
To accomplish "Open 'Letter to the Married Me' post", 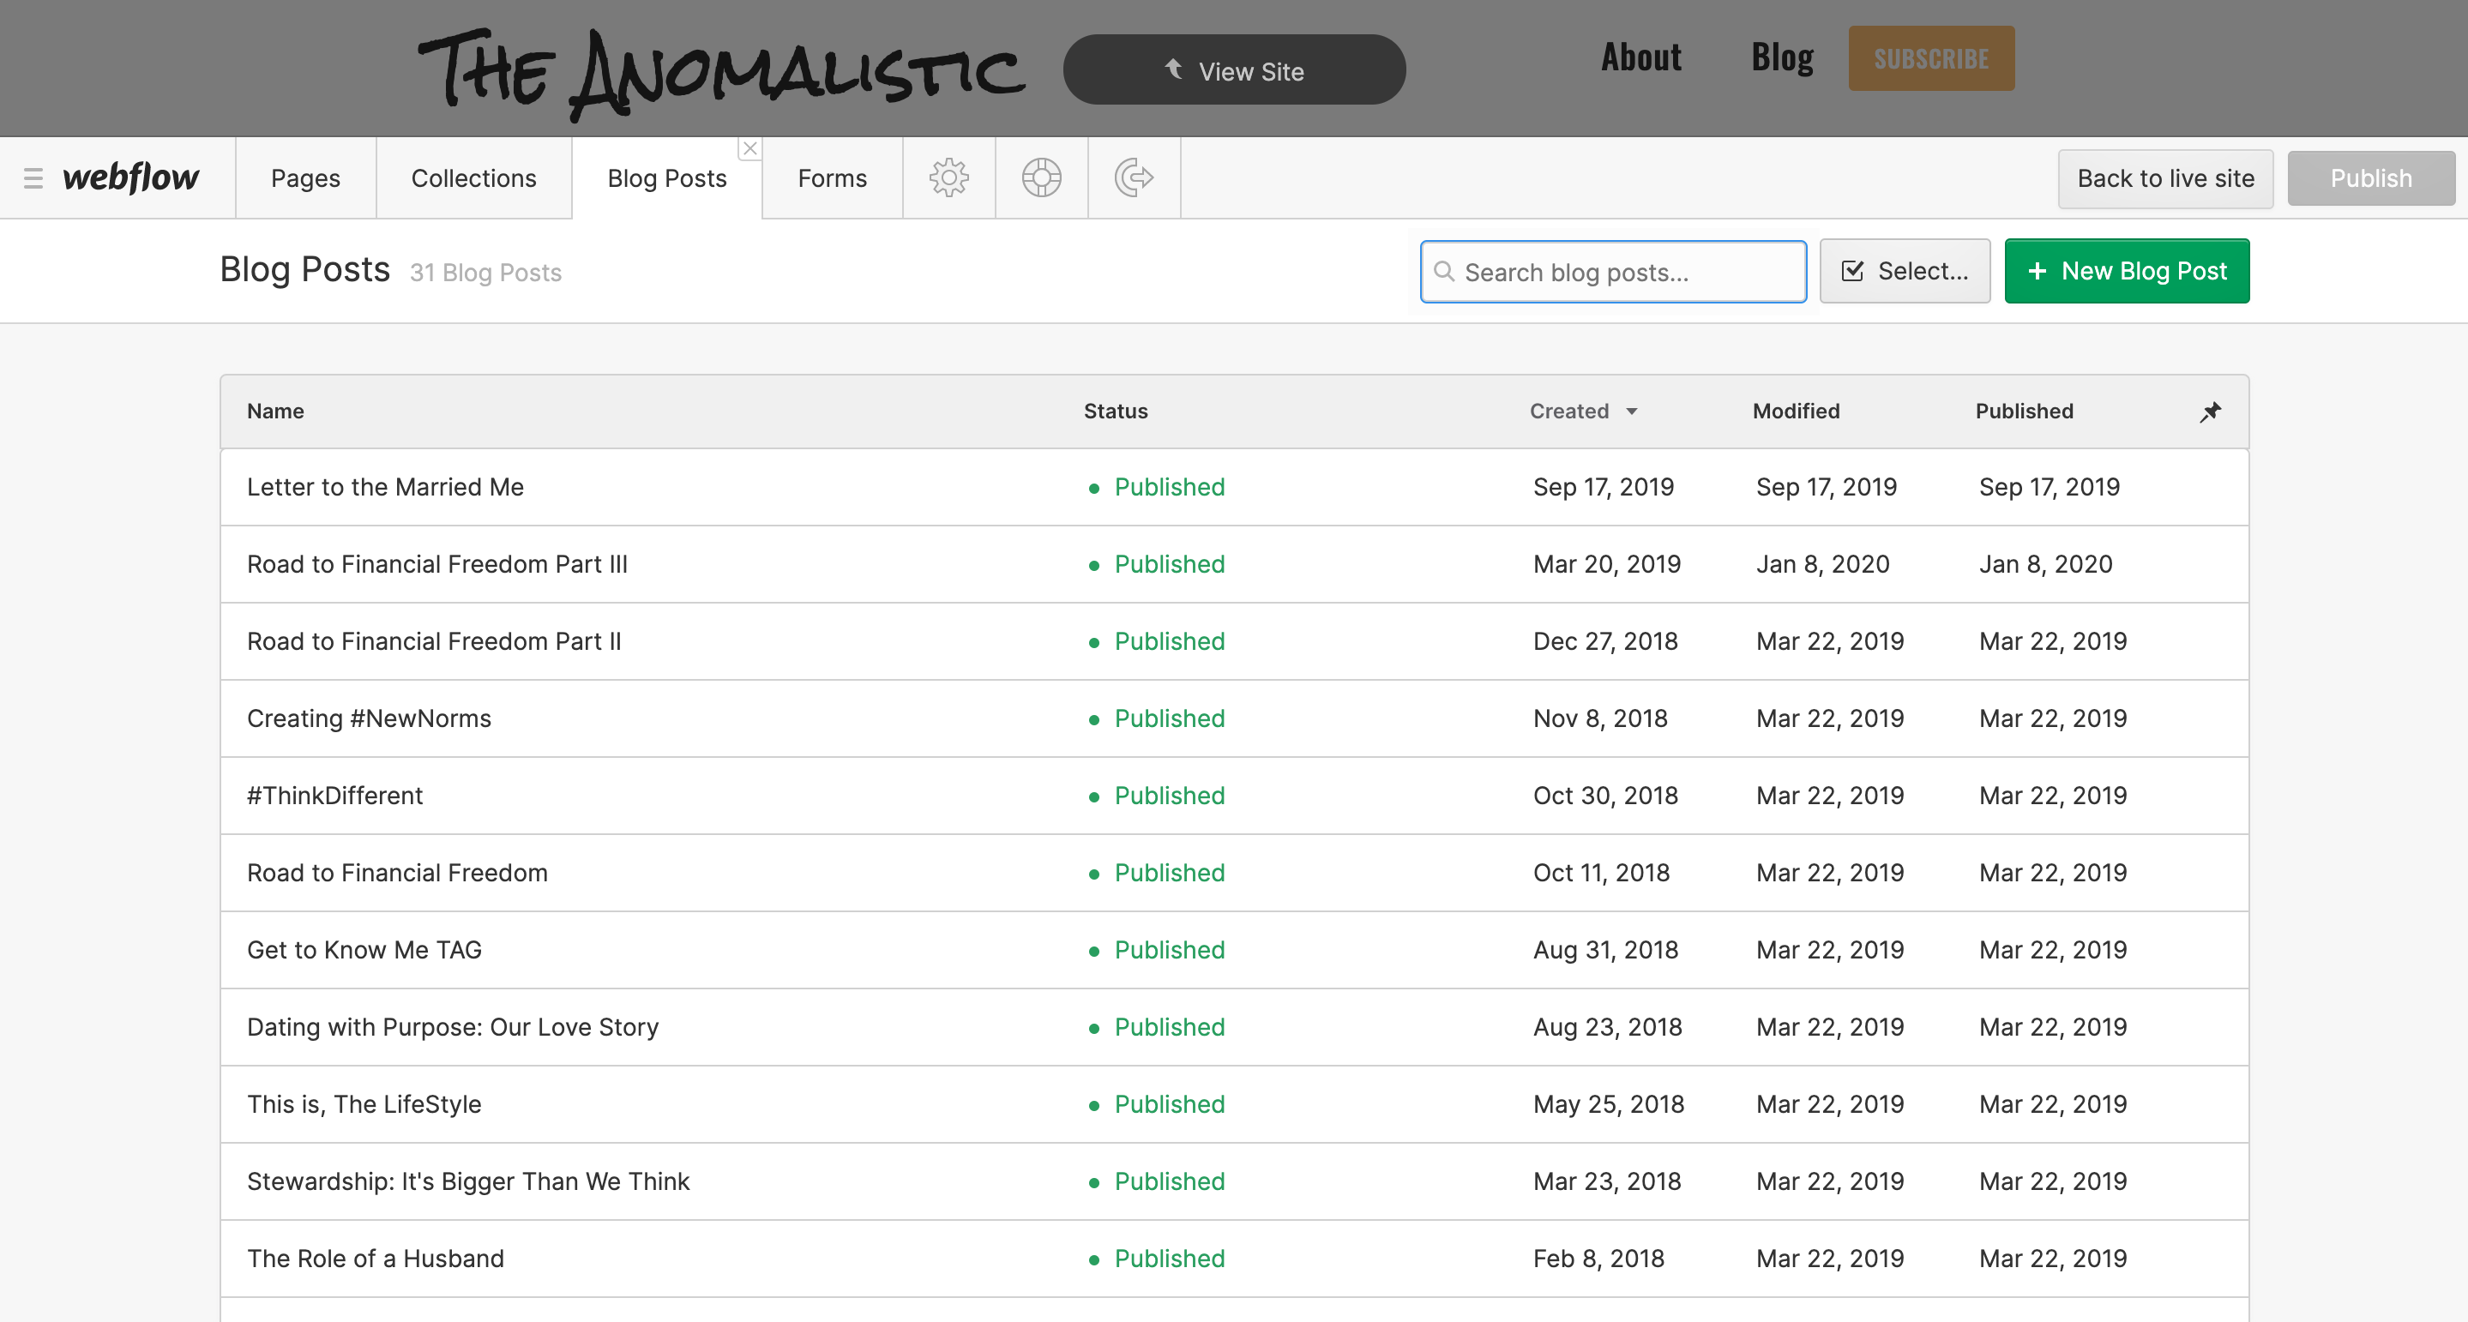I will click(x=1234, y=488).
